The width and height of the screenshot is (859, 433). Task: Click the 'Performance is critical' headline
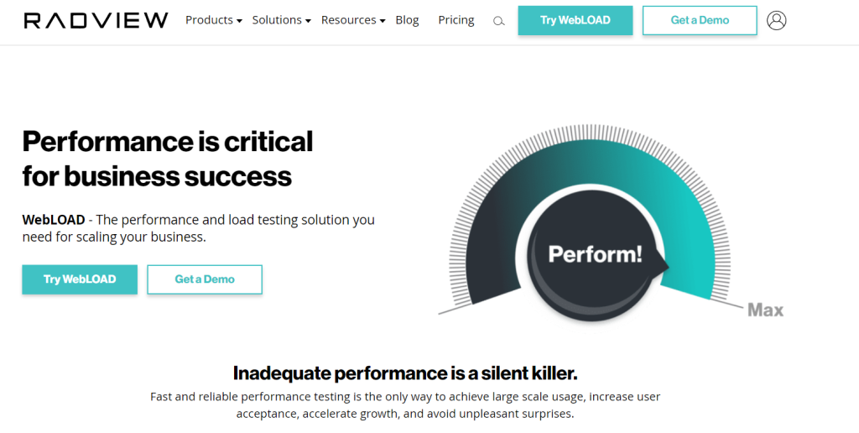point(168,159)
